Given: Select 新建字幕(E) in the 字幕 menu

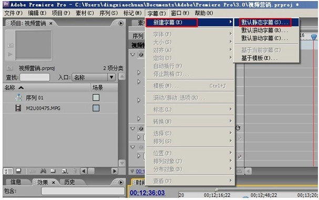Looking at the screenshot, I should click(190, 23).
